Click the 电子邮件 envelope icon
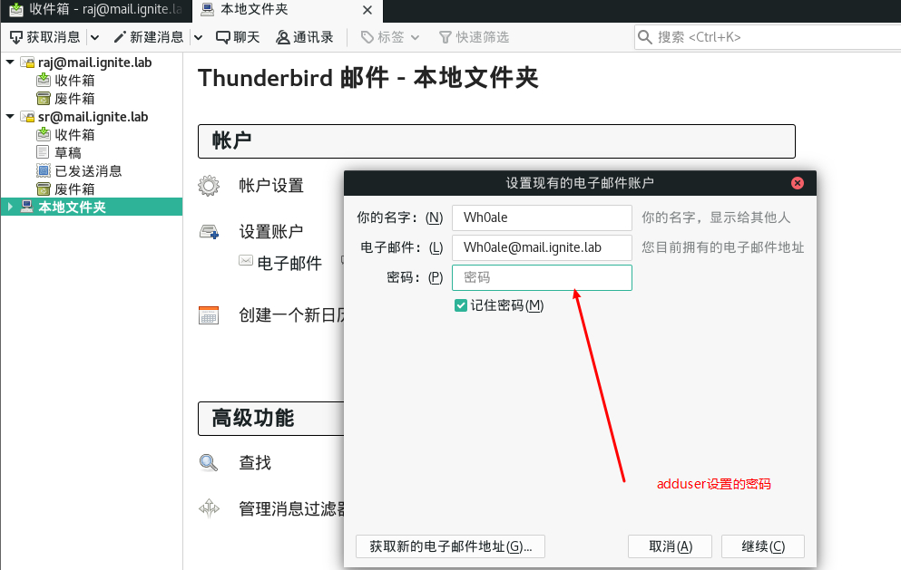The height and width of the screenshot is (570, 901). [x=246, y=261]
